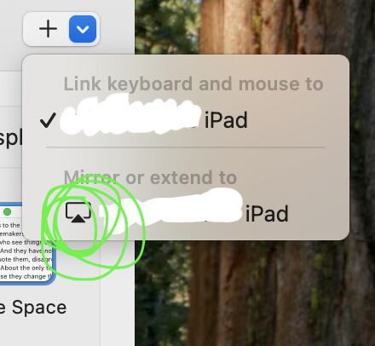This screenshot has width=375, height=346.
Task: Select the blue-bordered display thumbnail
Action: coord(27,244)
